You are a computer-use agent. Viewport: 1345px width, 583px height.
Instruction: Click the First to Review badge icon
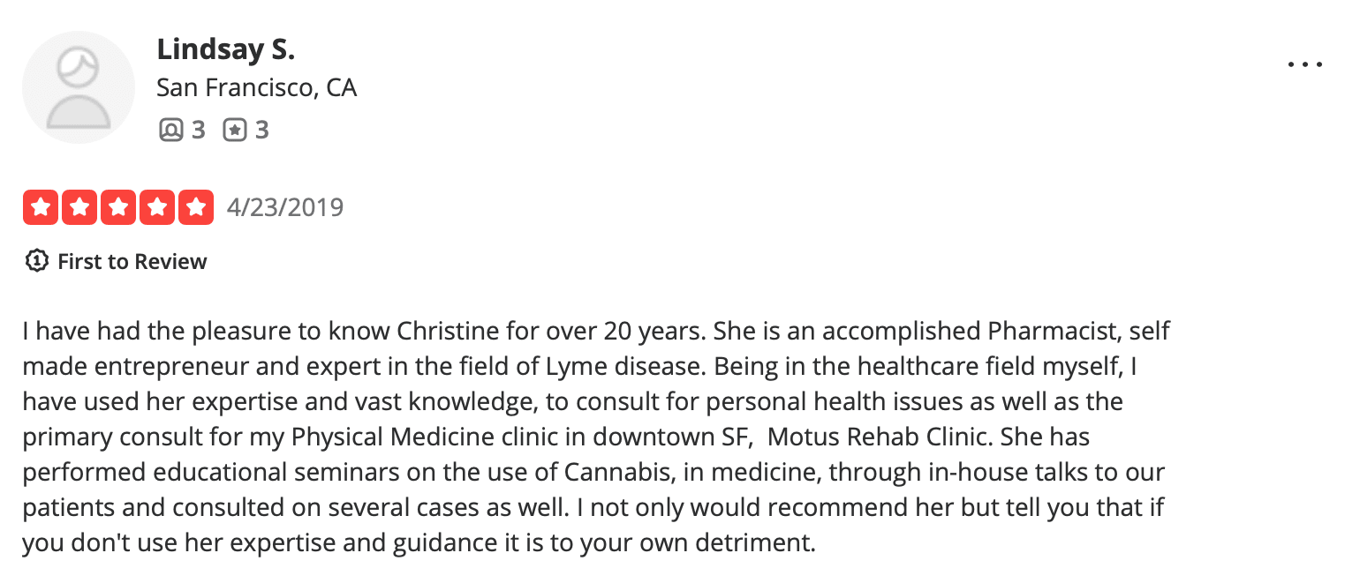(36, 261)
